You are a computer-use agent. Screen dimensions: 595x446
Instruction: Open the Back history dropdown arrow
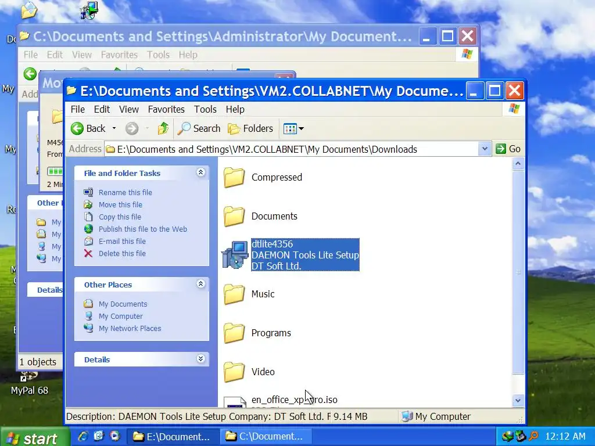coord(114,128)
